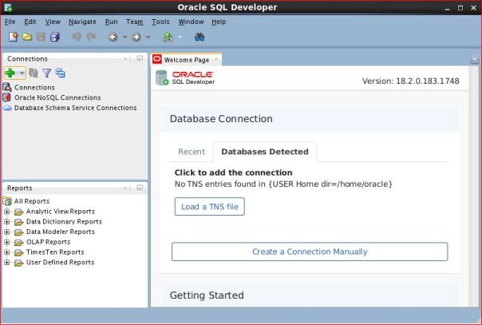Open the SQL Worksheet toolbar icon
The image size is (482, 325).
[168, 38]
